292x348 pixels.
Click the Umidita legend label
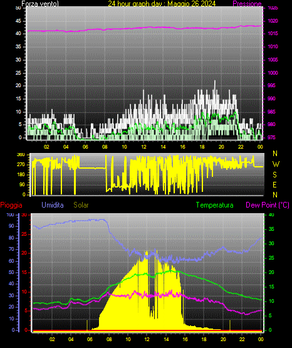click(53, 205)
